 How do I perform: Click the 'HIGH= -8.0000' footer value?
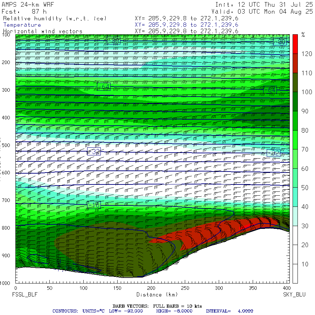coord(174,311)
